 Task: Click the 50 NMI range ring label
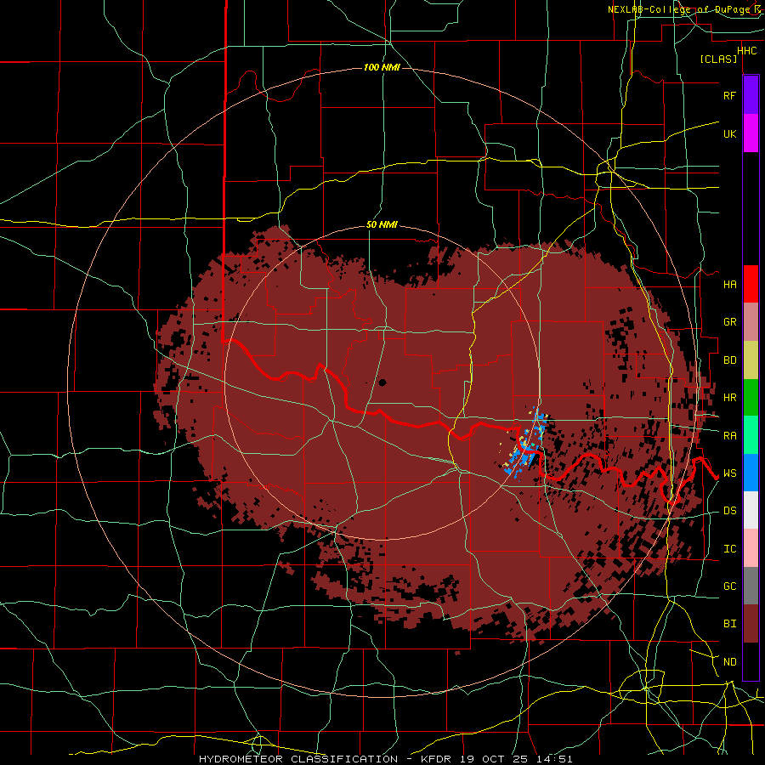pyautogui.click(x=382, y=225)
